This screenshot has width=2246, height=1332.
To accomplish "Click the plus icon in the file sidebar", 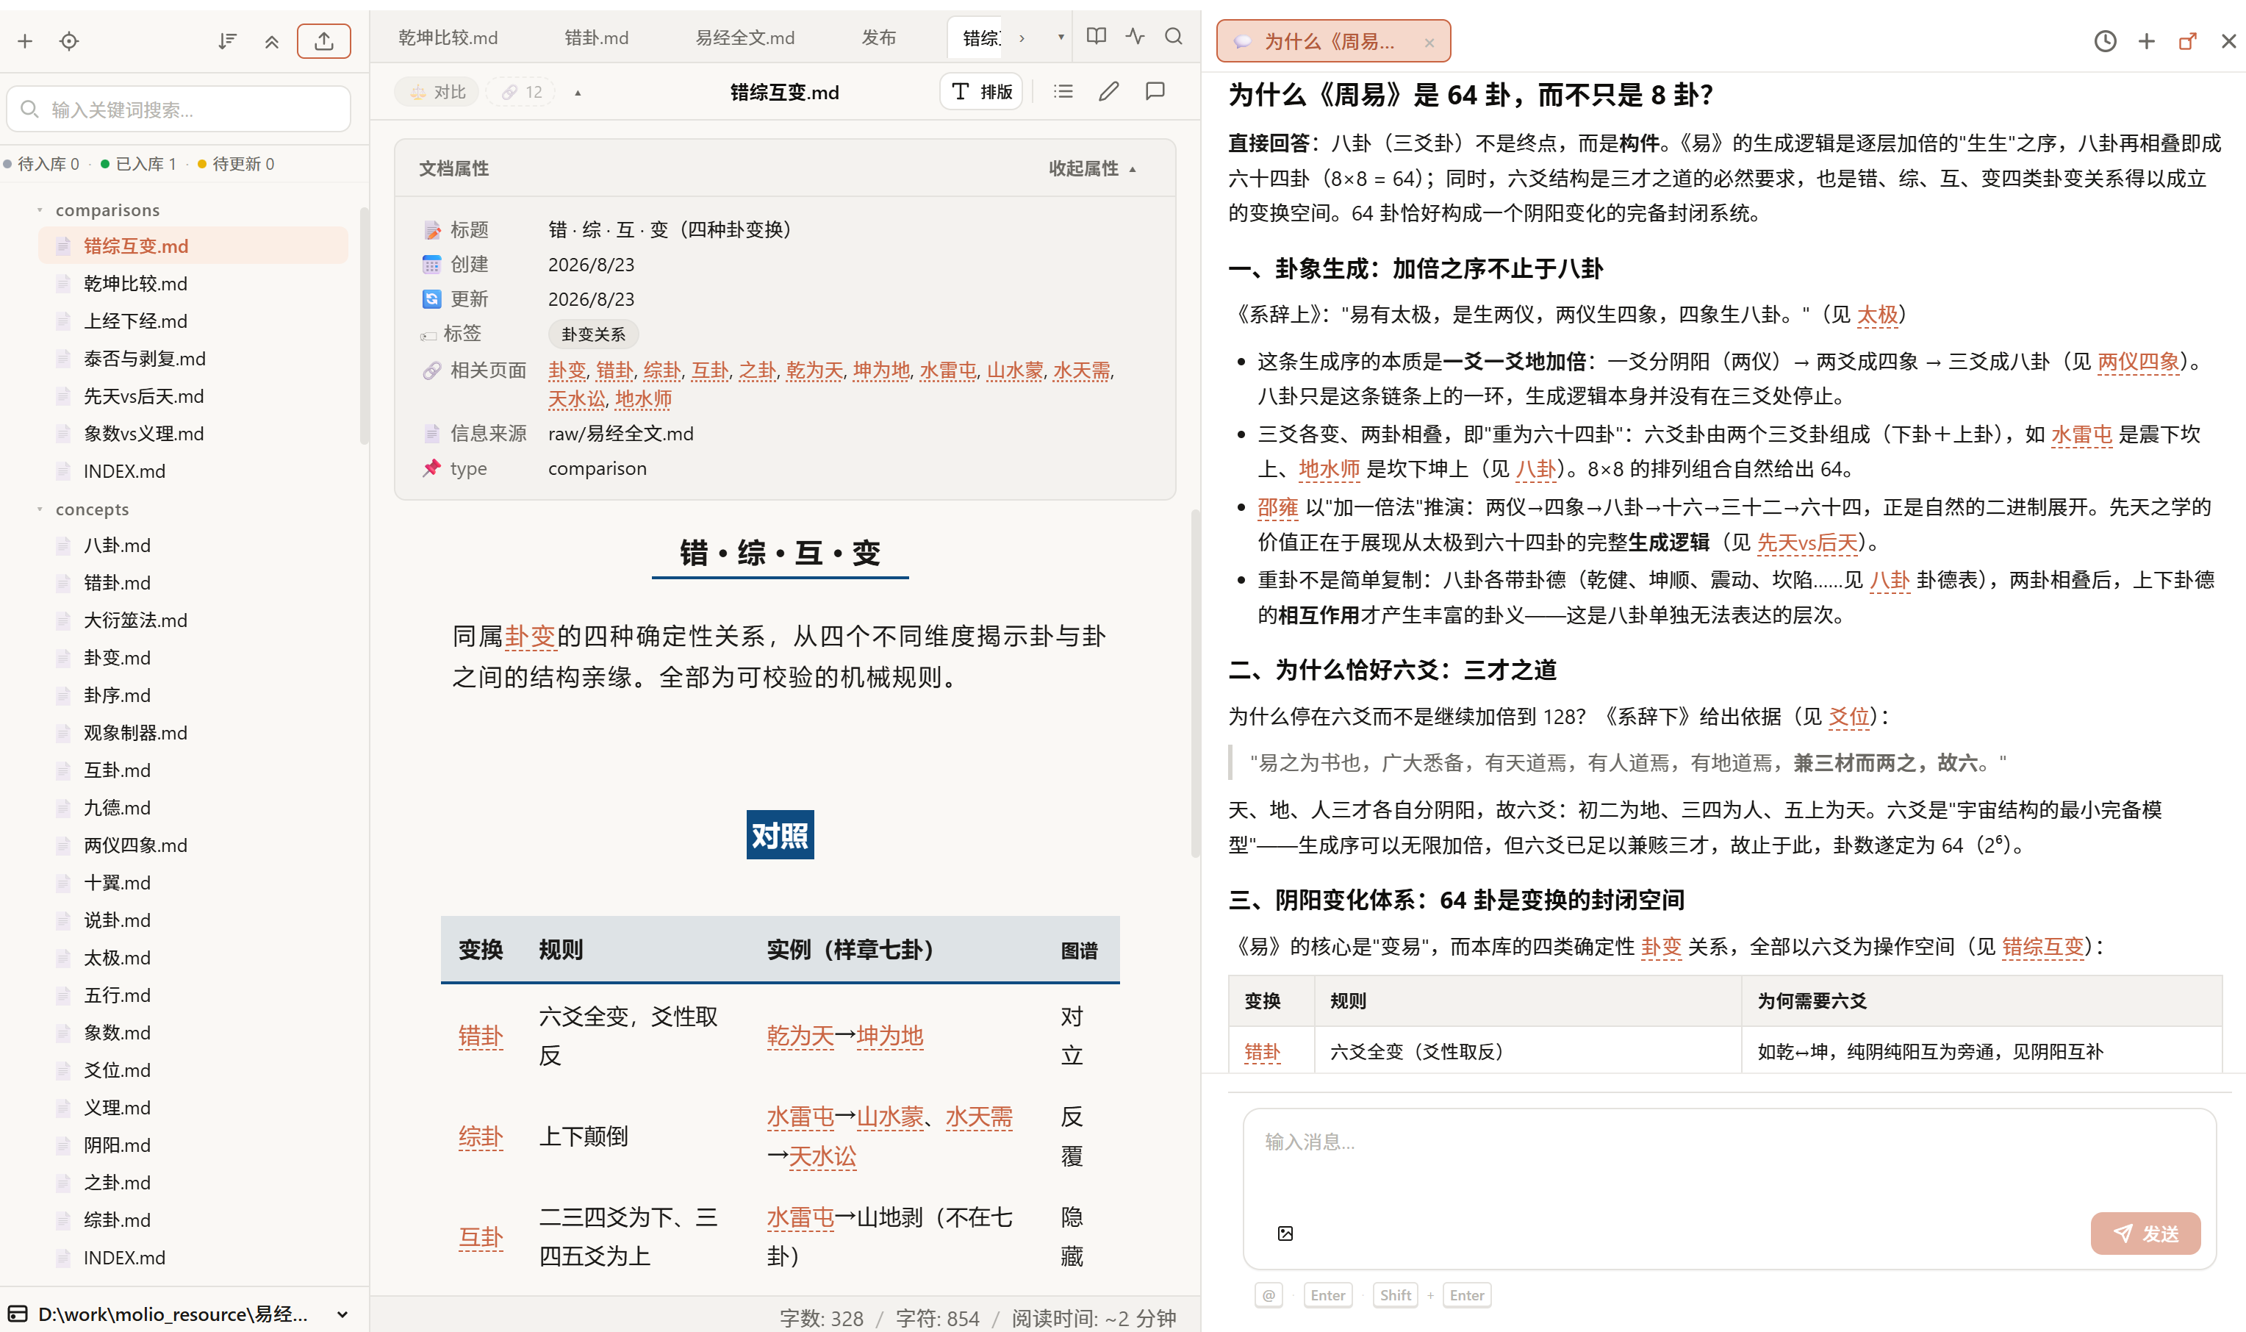I will (x=25, y=41).
